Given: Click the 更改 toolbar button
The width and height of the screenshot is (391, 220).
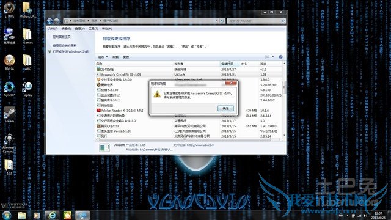Looking at the screenshot, I should pyautogui.click(x=126, y=57).
